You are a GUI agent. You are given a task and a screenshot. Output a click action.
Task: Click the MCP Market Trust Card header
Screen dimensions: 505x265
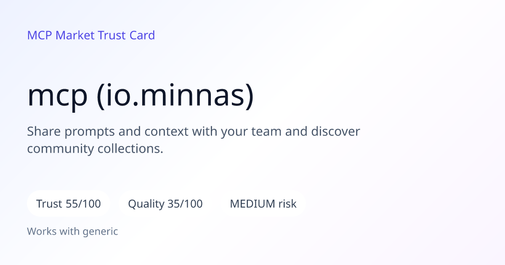tap(91, 35)
